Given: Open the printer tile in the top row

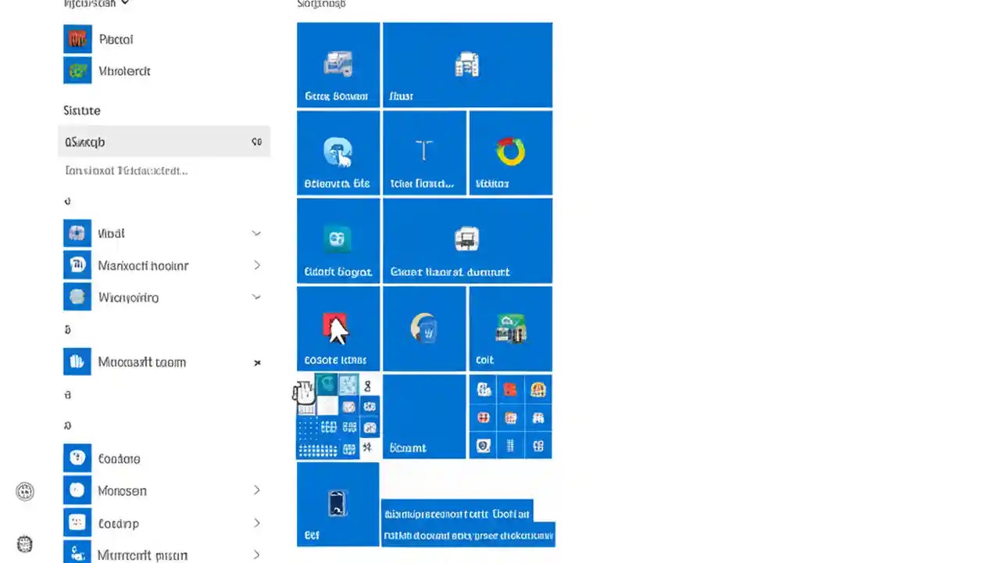Looking at the screenshot, I should [467, 65].
